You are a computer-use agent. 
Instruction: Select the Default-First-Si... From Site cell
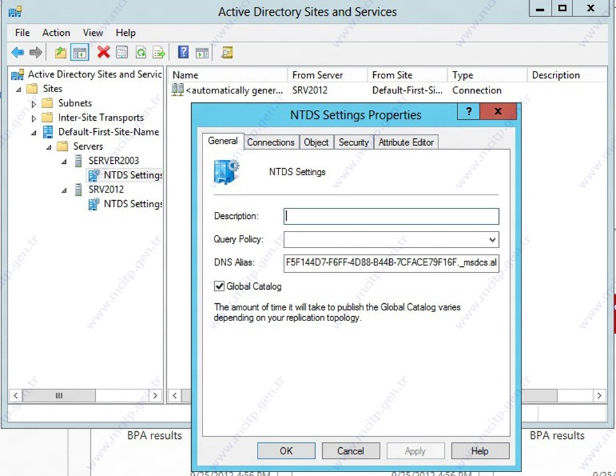(408, 90)
